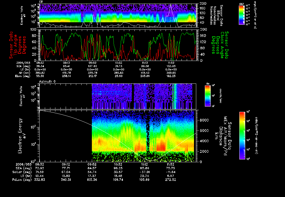Click ELon value 182.23
Screen dimensions: 285x197
click(171, 76)
